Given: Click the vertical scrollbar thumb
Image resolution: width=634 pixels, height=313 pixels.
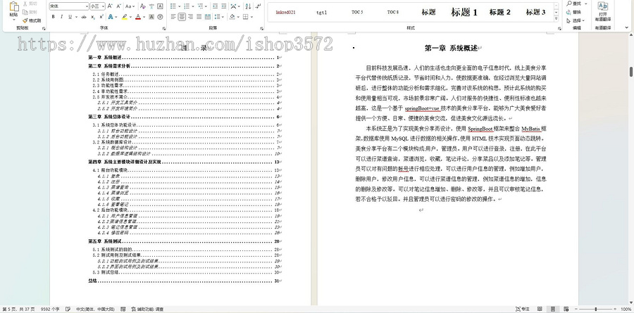Looking at the screenshot, I should (630, 72).
